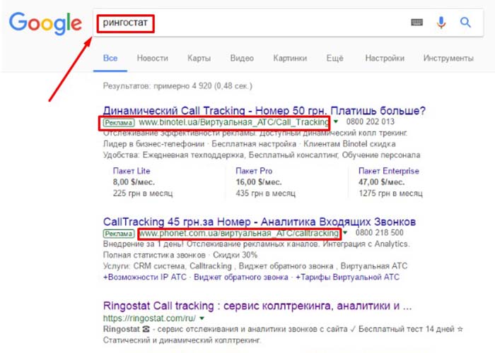The height and width of the screenshot is (353, 495).
Task: Click the www.binotel.ua green URL text
Action: (x=233, y=122)
